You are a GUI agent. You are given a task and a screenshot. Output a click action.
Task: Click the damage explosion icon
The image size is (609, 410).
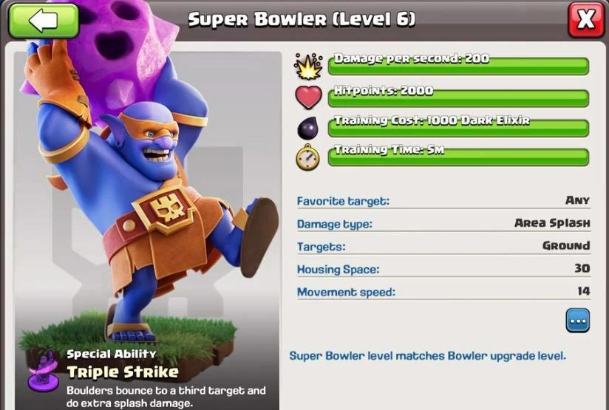click(308, 66)
